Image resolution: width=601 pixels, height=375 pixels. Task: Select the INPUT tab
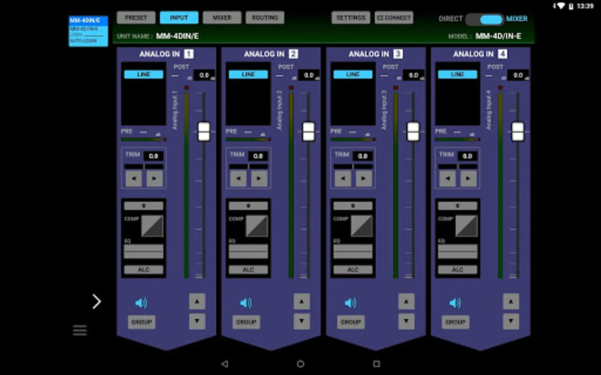pos(179,17)
